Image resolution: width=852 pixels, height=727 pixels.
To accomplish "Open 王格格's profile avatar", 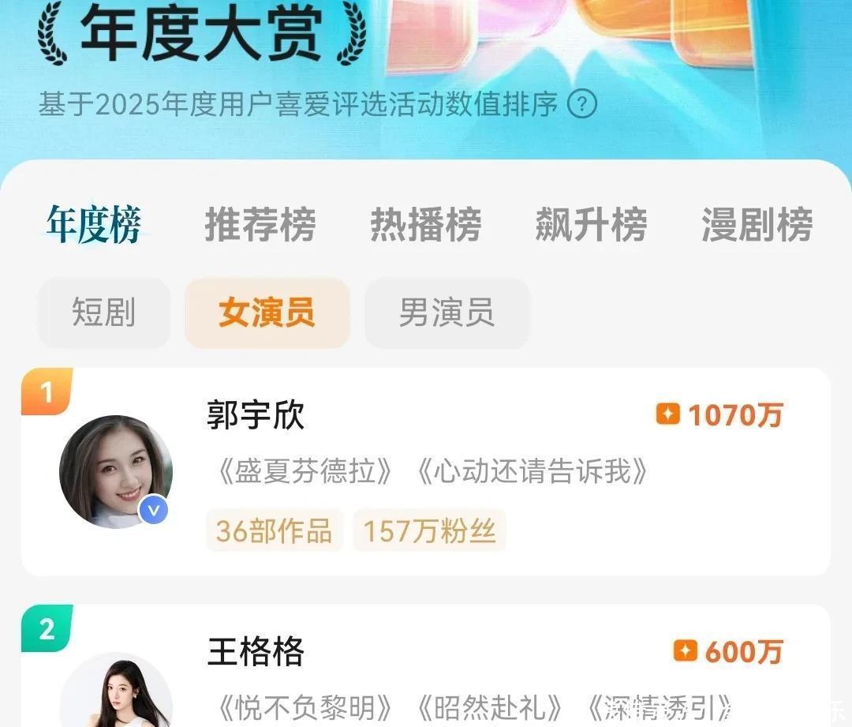I will (116, 689).
